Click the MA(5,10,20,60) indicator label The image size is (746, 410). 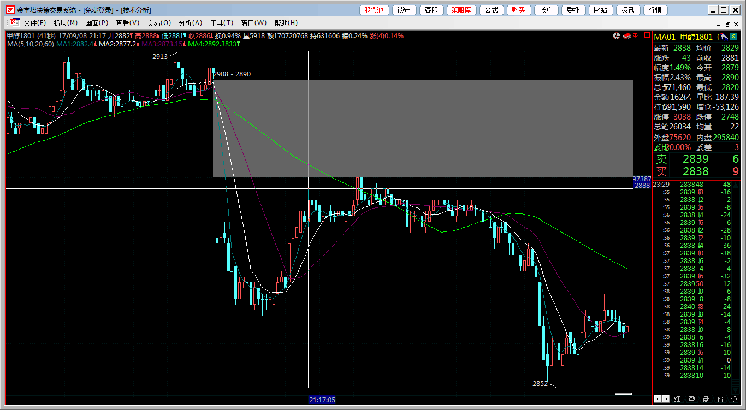(x=31, y=44)
